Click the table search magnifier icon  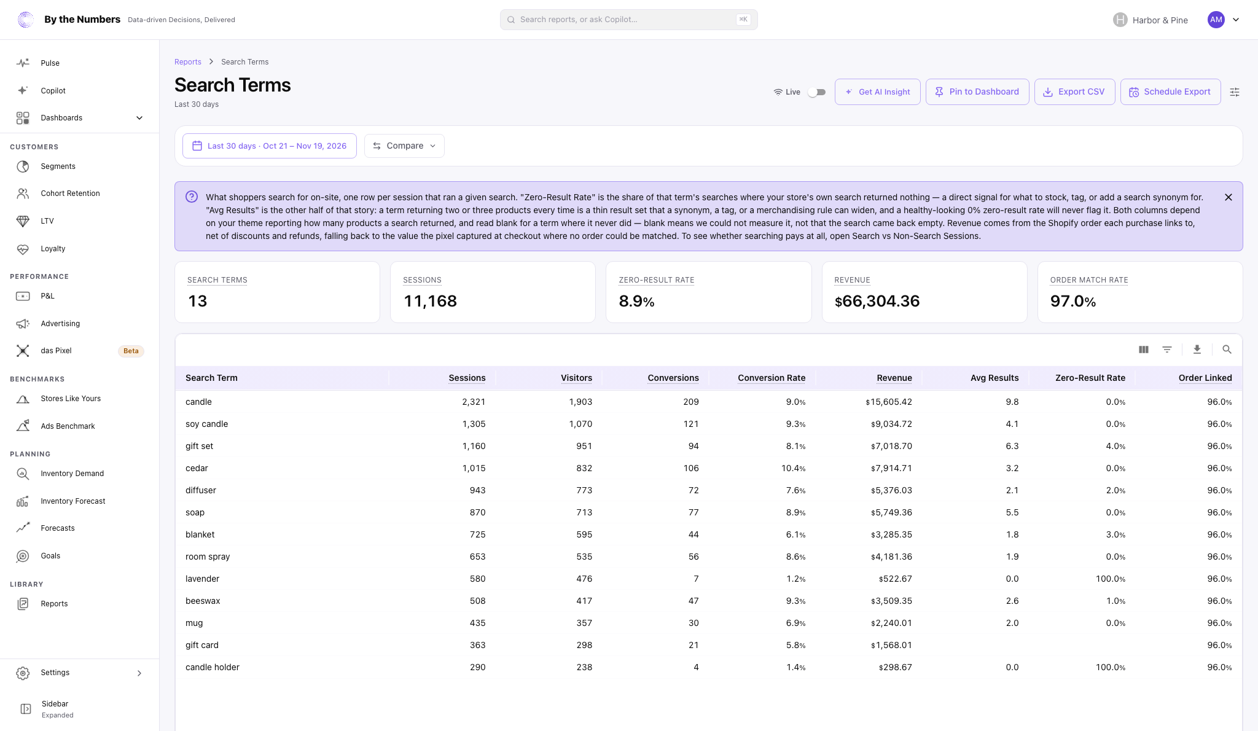[1227, 350]
